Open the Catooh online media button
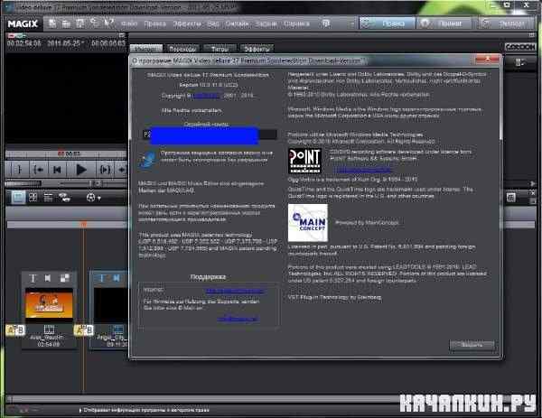The height and width of the screenshot is (418, 542). 520,47
